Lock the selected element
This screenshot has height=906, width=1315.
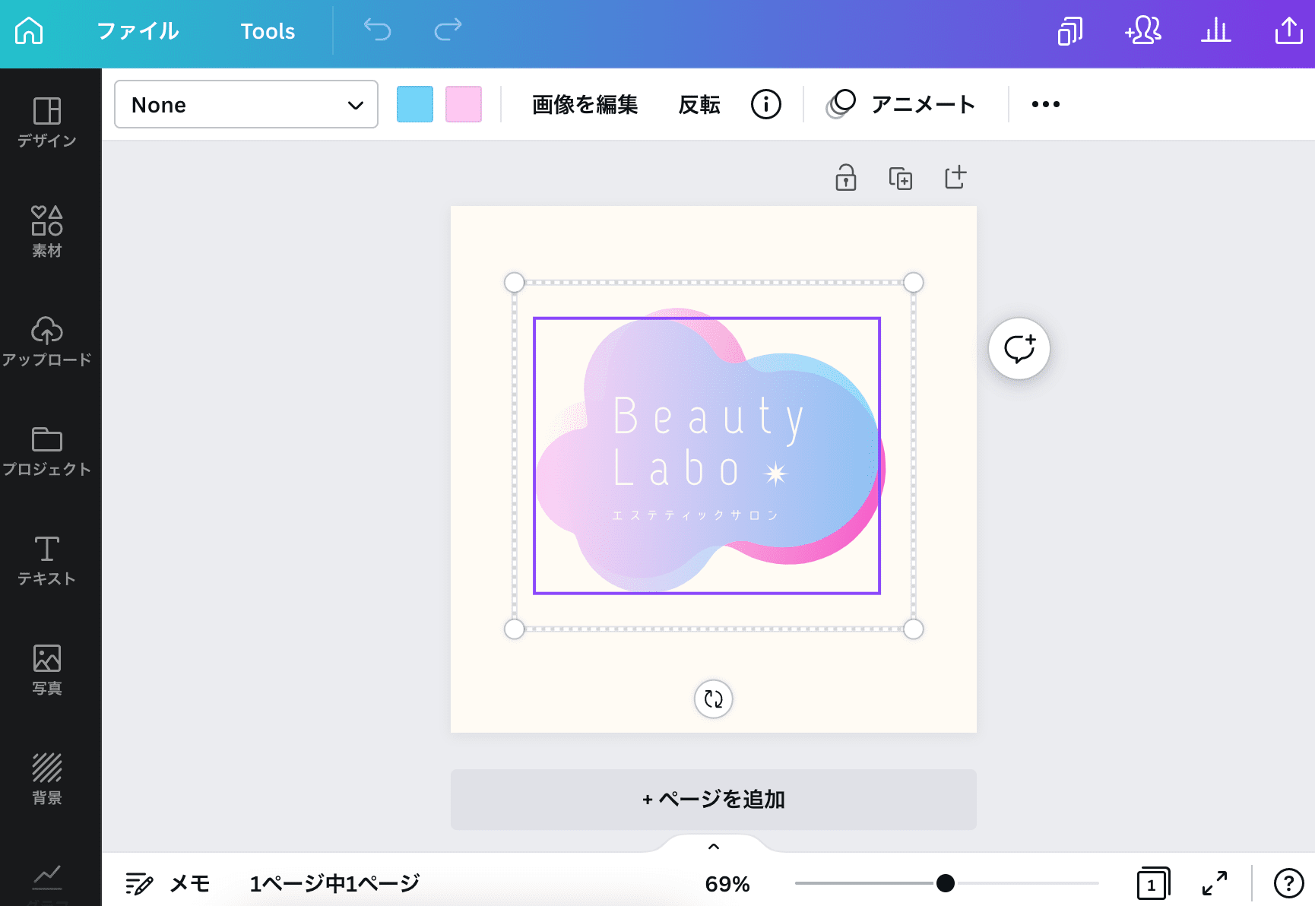coord(845,177)
